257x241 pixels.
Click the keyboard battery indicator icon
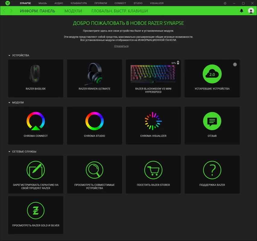point(178,63)
